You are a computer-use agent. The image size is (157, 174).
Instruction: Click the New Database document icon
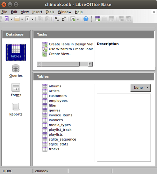(7, 19)
